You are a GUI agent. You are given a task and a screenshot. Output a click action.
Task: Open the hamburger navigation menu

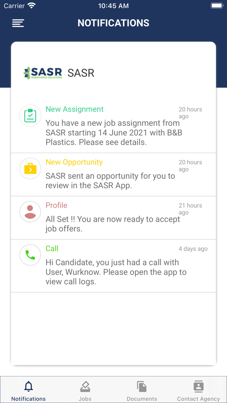pyautogui.click(x=18, y=23)
